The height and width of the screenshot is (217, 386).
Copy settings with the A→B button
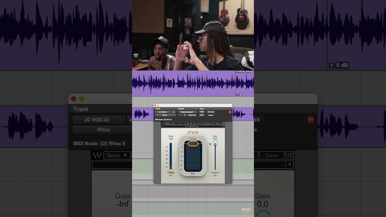[201, 123]
